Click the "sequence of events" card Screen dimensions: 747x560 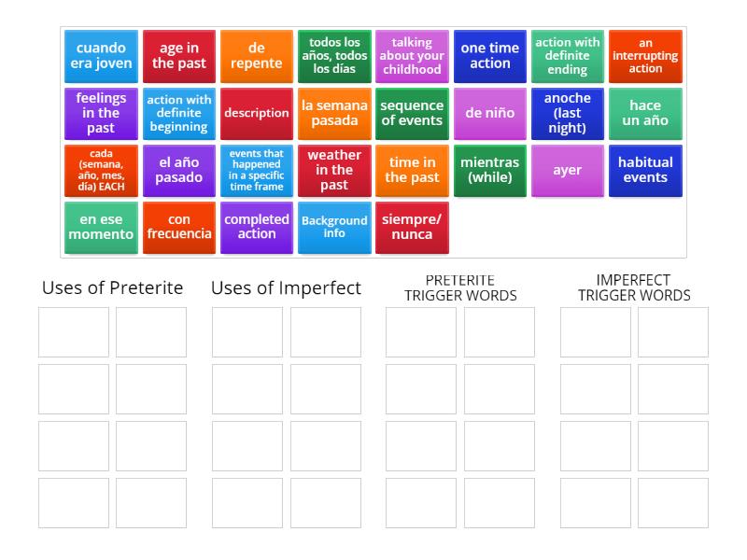pos(412,114)
